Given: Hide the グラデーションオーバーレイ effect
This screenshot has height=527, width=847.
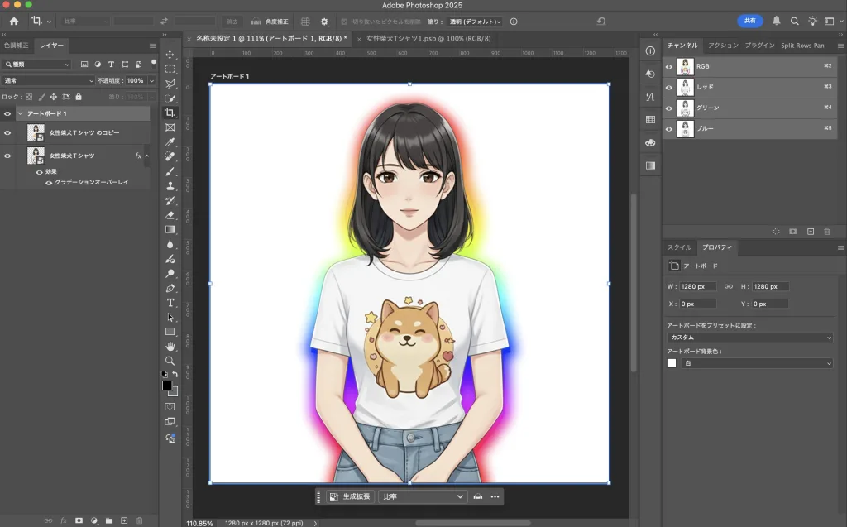Looking at the screenshot, I should coord(49,182).
